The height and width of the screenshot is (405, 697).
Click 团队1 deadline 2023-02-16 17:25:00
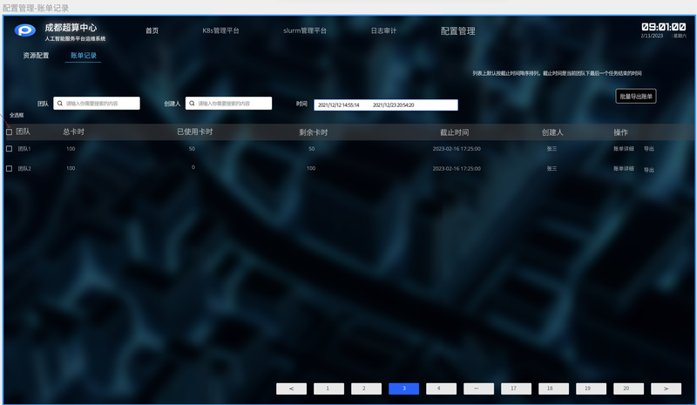pos(457,149)
